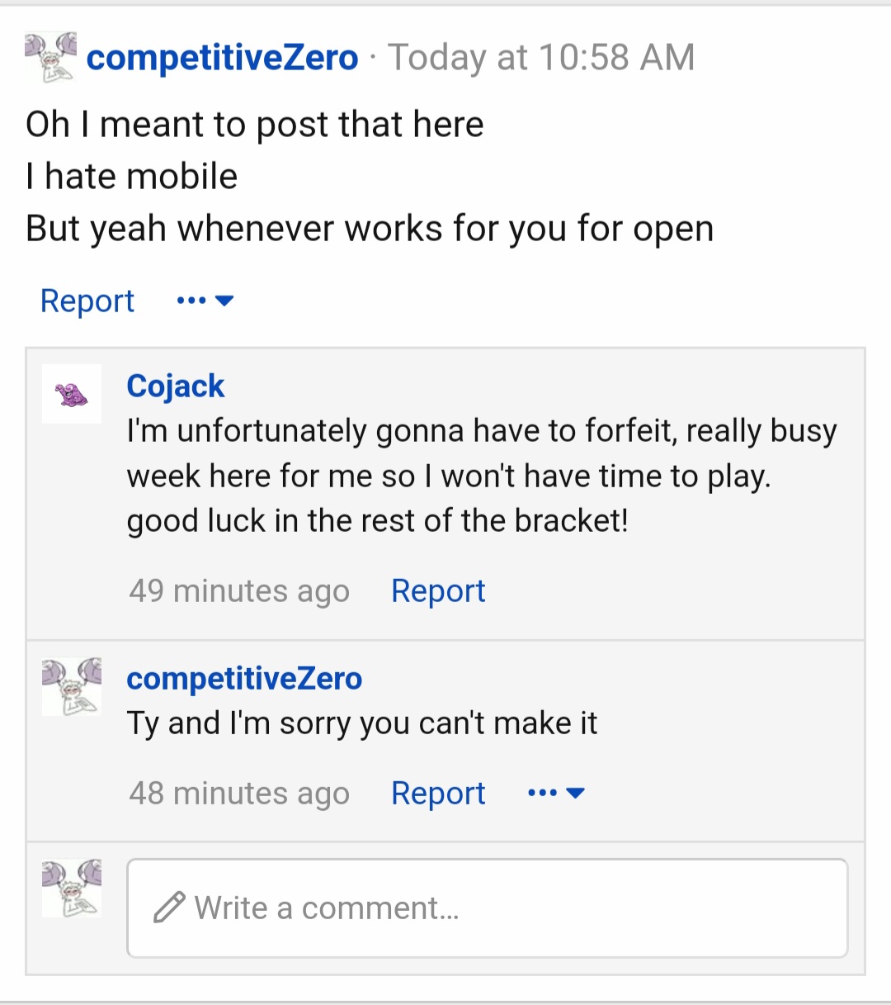
Task: Click competitiveZero's avatar in the reply comment
Action: (72, 686)
